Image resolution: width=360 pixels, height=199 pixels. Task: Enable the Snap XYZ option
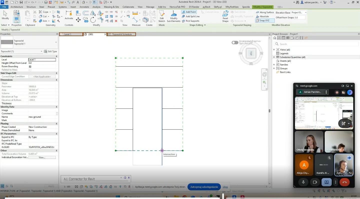tap(265, 21)
